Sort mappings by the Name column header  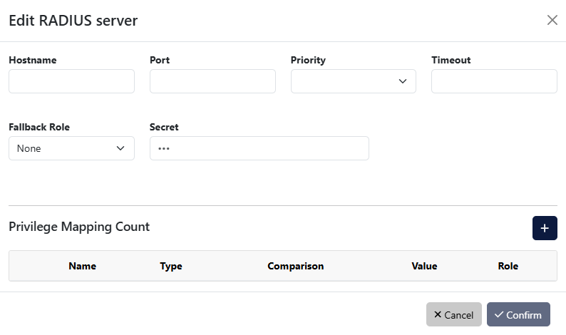click(x=82, y=266)
